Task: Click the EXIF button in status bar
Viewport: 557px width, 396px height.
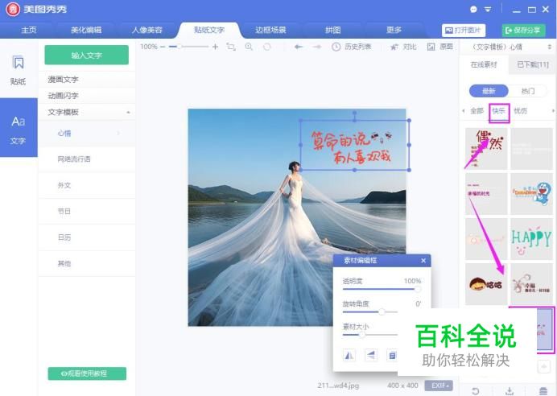Action: pyautogui.click(x=439, y=386)
